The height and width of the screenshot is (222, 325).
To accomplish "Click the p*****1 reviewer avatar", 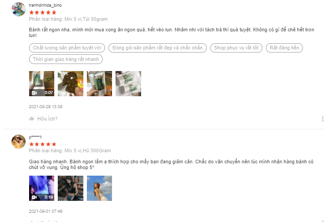I will click(19, 142).
